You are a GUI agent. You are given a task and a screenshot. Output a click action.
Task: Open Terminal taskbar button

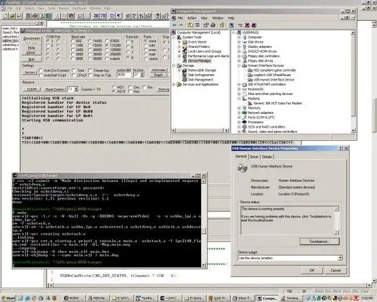tap(291, 298)
